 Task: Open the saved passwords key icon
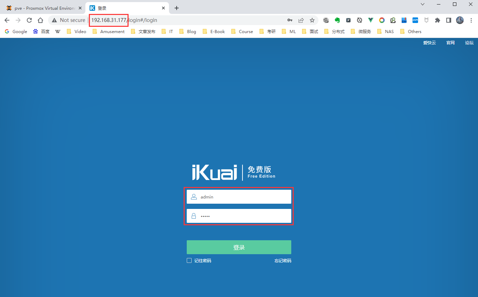click(x=290, y=20)
